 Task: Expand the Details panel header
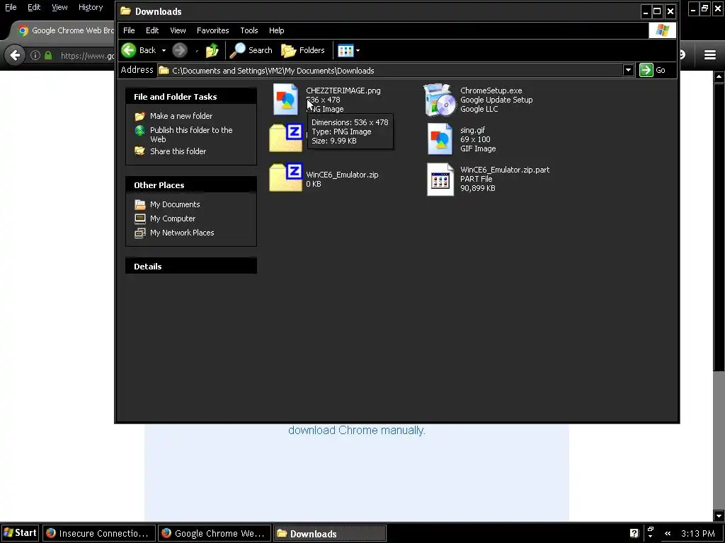[x=191, y=266]
